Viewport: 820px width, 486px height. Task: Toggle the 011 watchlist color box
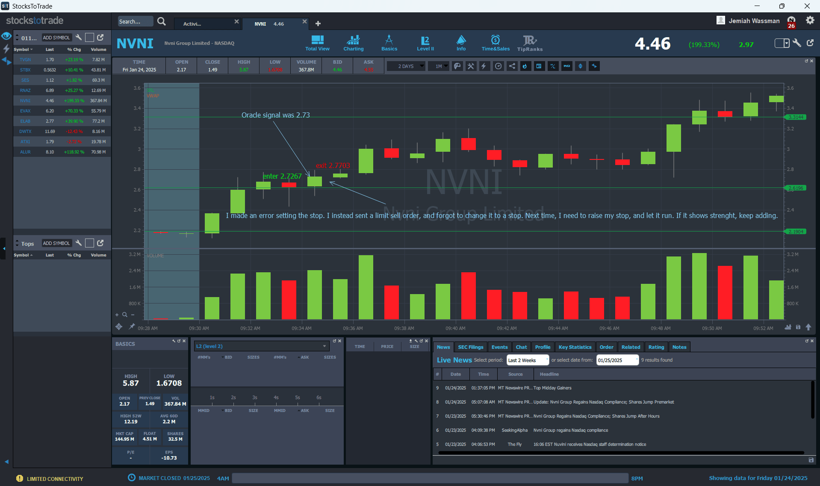pos(89,38)
